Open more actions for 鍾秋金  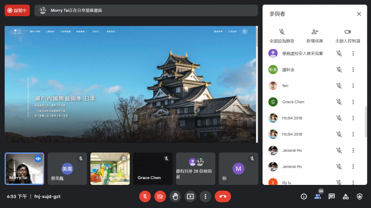(353, 70)
